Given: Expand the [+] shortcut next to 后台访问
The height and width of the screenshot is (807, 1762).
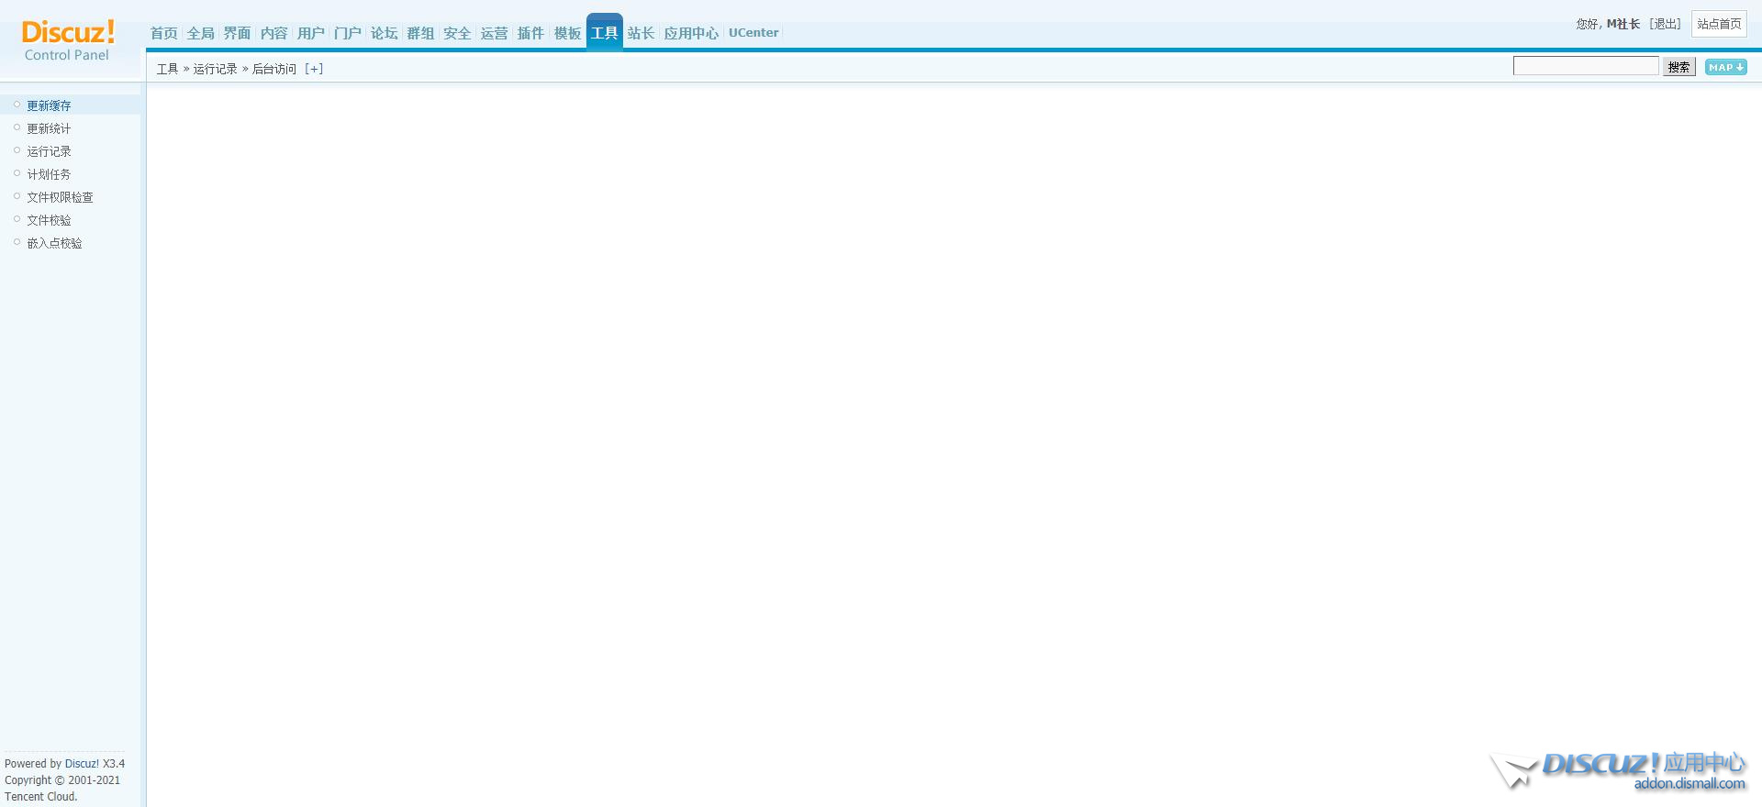Looking at the screenshot, I should pyautogui.click(x=314, y=69).
